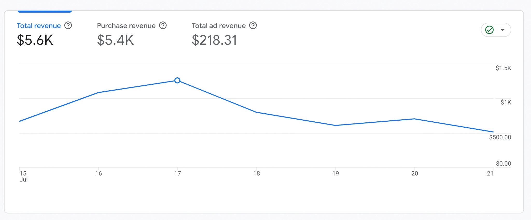Select the Total revenue metric tab
Viewport: 531px width, 220px height.
tap(39, 26)
